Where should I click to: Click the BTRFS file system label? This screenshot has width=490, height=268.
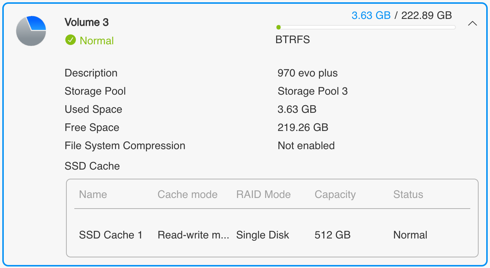click(x=292, y=40)
